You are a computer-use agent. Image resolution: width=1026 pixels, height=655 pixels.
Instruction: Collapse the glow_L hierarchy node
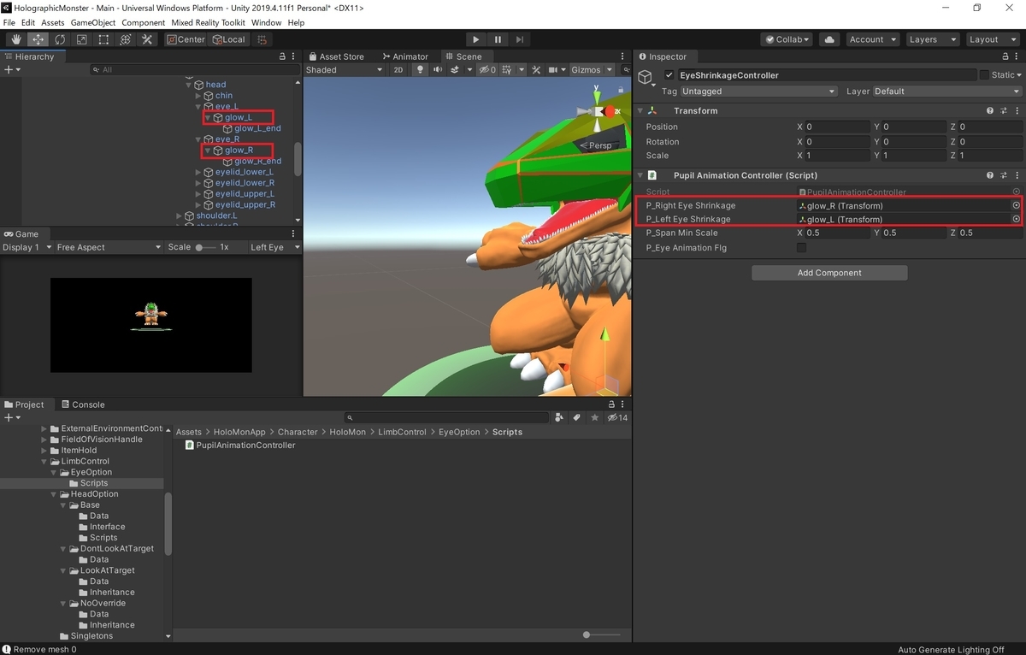207,117
